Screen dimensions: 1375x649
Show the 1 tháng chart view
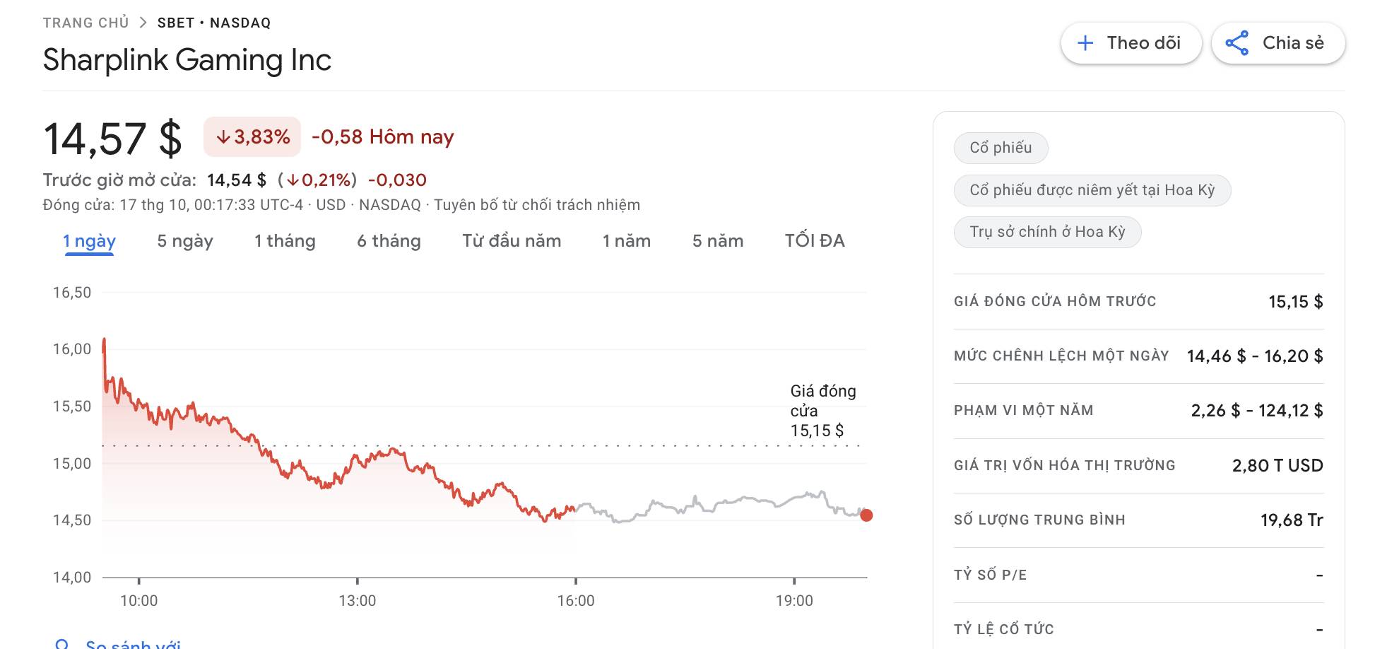[x=285, y=241]
